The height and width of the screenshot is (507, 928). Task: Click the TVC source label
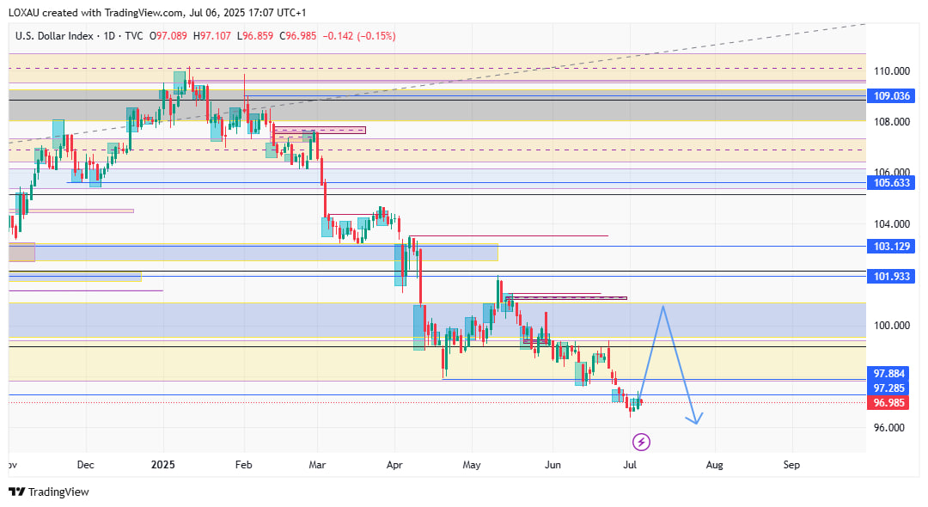pos(134,36)
